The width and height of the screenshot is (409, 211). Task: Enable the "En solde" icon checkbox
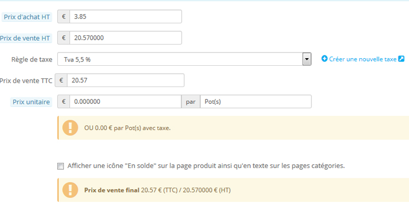61,166
